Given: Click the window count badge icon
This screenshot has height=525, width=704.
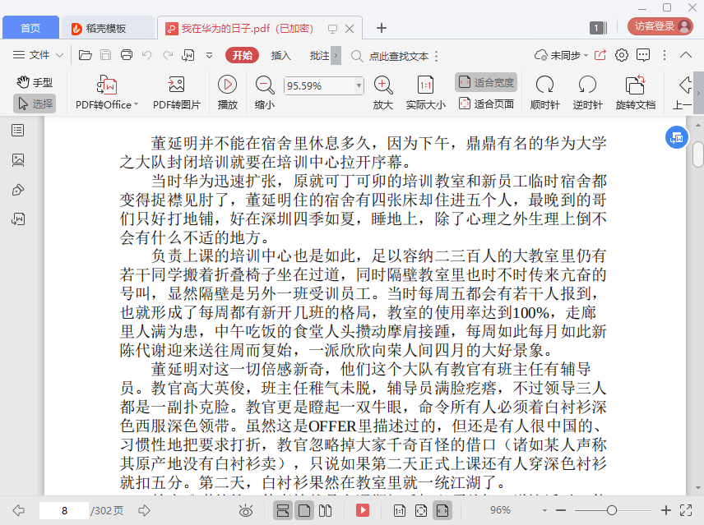Looking at the screenshot, I should point(598,28).
